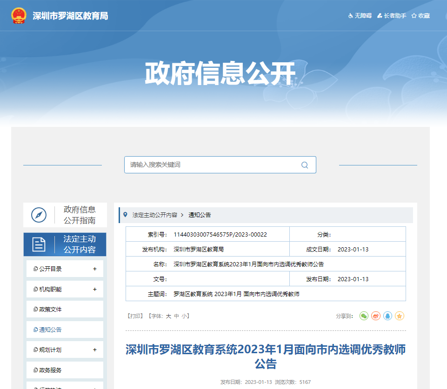
Task: Click the 成文日期 value 2023-01-13
Action: click(x=353, y=250)
